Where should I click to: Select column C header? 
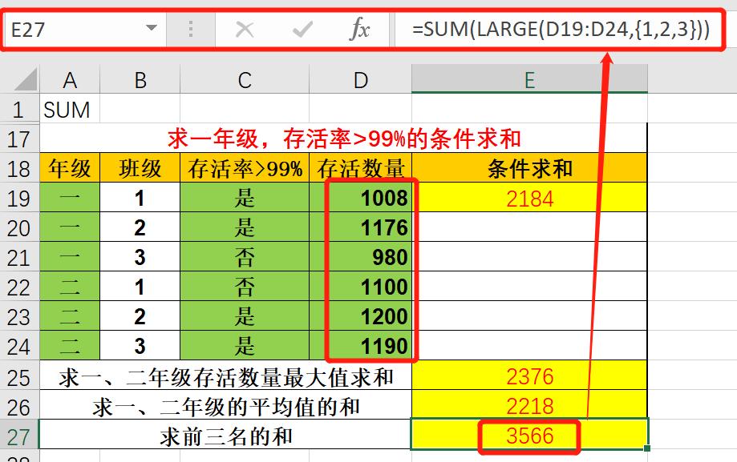(245, 80)
